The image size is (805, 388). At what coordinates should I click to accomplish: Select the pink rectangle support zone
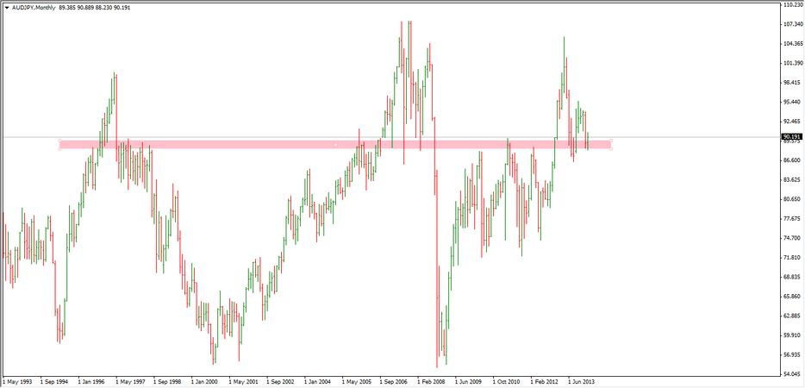pyautogui.click(x=215, y=145)
